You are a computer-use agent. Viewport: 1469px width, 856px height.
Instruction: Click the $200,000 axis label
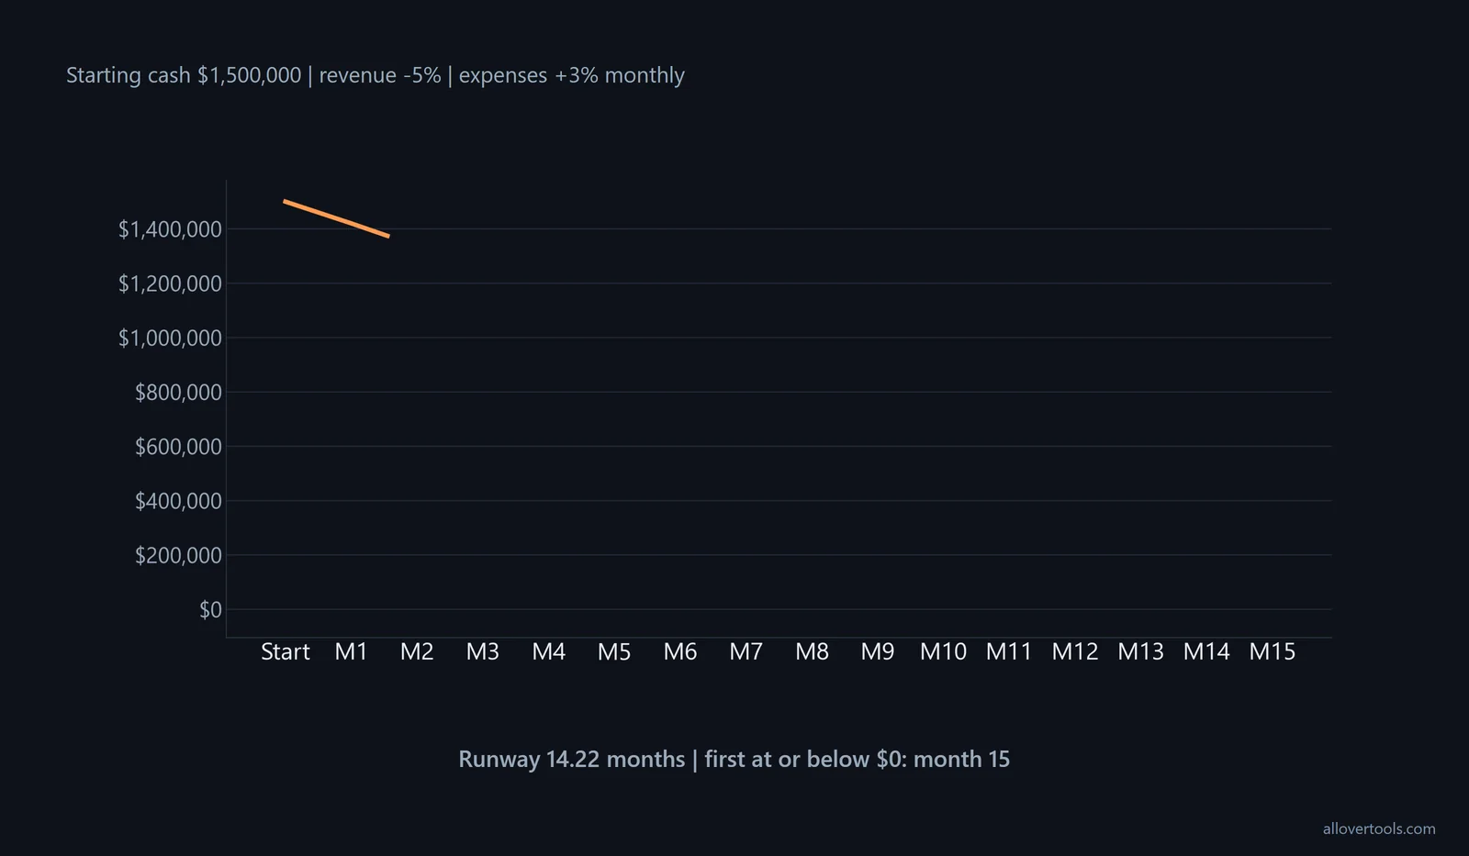point(178,555)
